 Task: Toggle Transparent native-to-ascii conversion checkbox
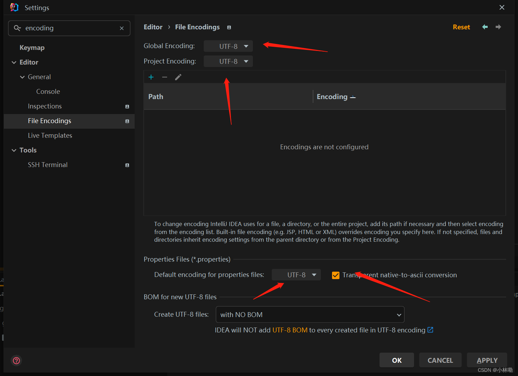[336, 275]
